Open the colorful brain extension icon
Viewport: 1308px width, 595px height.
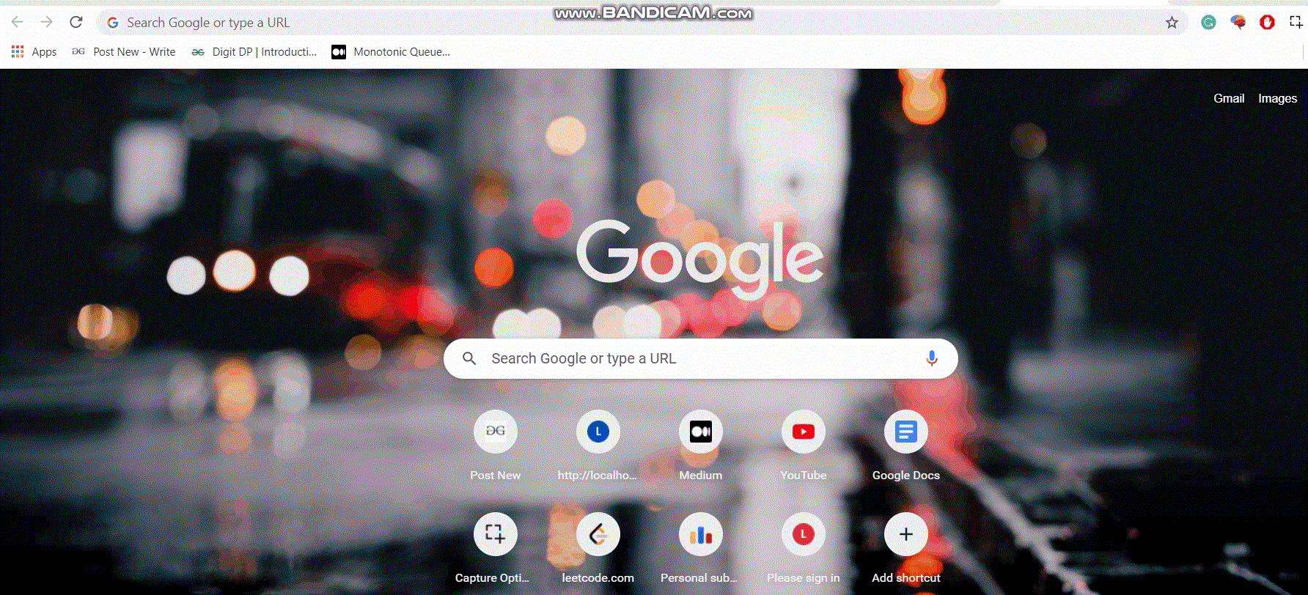tap(1238, 23)
